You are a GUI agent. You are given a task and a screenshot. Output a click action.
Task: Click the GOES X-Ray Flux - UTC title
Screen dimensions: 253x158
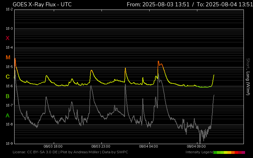pos(42,4)
